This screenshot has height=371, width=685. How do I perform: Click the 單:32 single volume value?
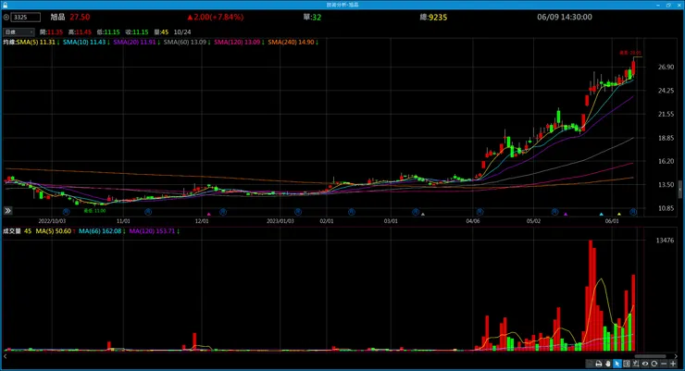coord(312,18)
